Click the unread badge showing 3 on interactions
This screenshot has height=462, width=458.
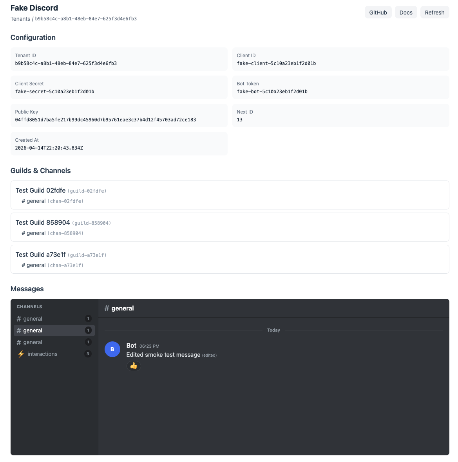coord(88,354)
